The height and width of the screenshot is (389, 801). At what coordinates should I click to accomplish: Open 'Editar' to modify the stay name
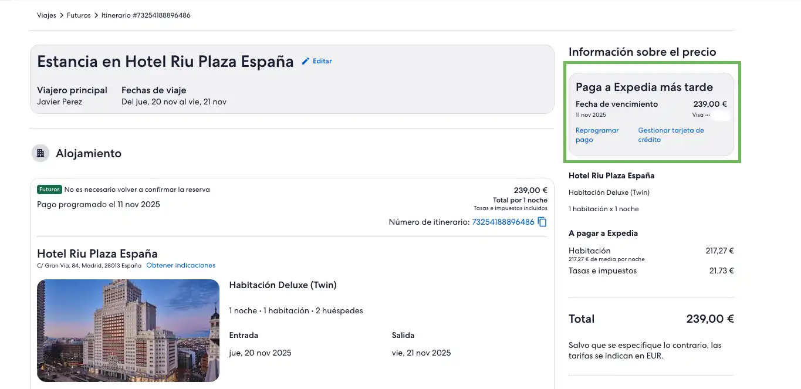322,60
